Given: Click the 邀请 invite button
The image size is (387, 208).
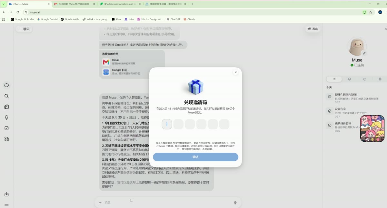Looking at the screenshot, I should 313,29.
